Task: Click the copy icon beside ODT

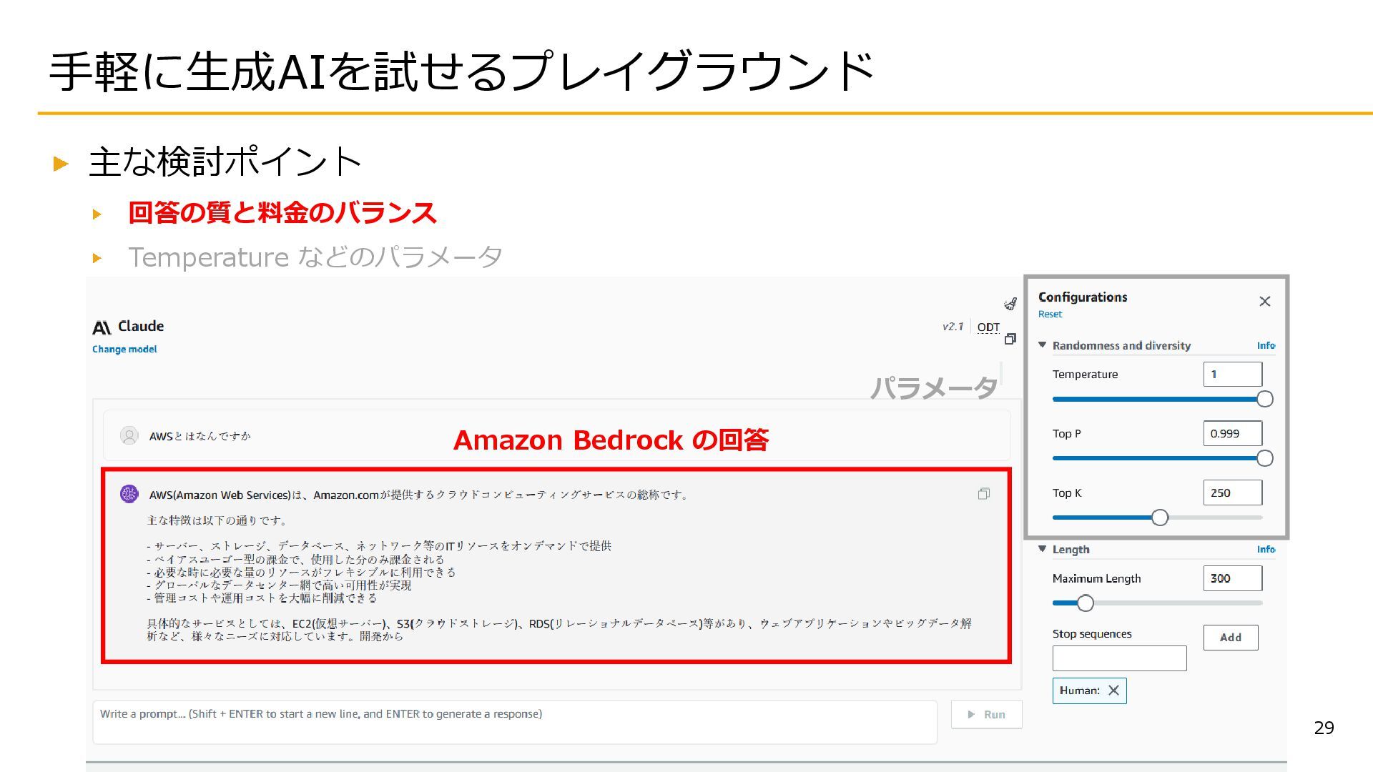Action: tap(1010, 339)
